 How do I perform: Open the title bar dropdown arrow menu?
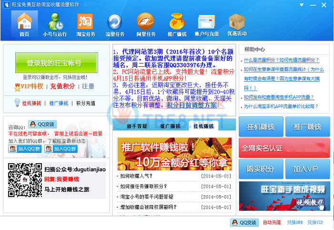(x=302, y=5)
